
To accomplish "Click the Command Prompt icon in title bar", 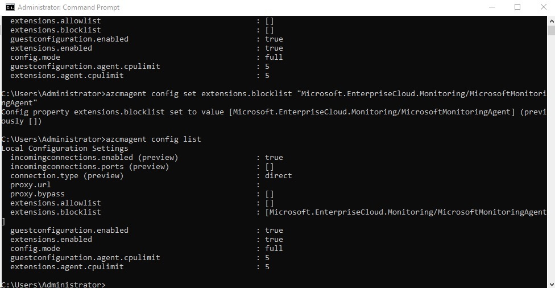I will point(10,7).
